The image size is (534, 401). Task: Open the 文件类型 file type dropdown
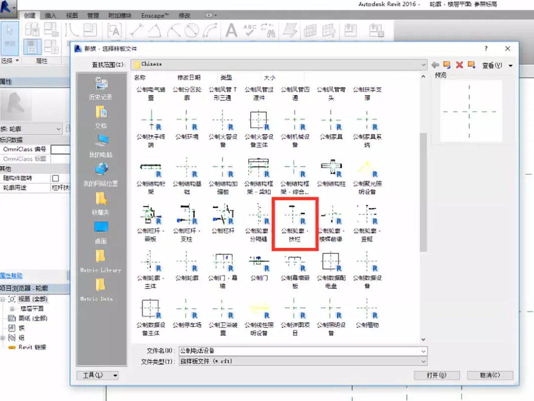click(x=423, y=361)
